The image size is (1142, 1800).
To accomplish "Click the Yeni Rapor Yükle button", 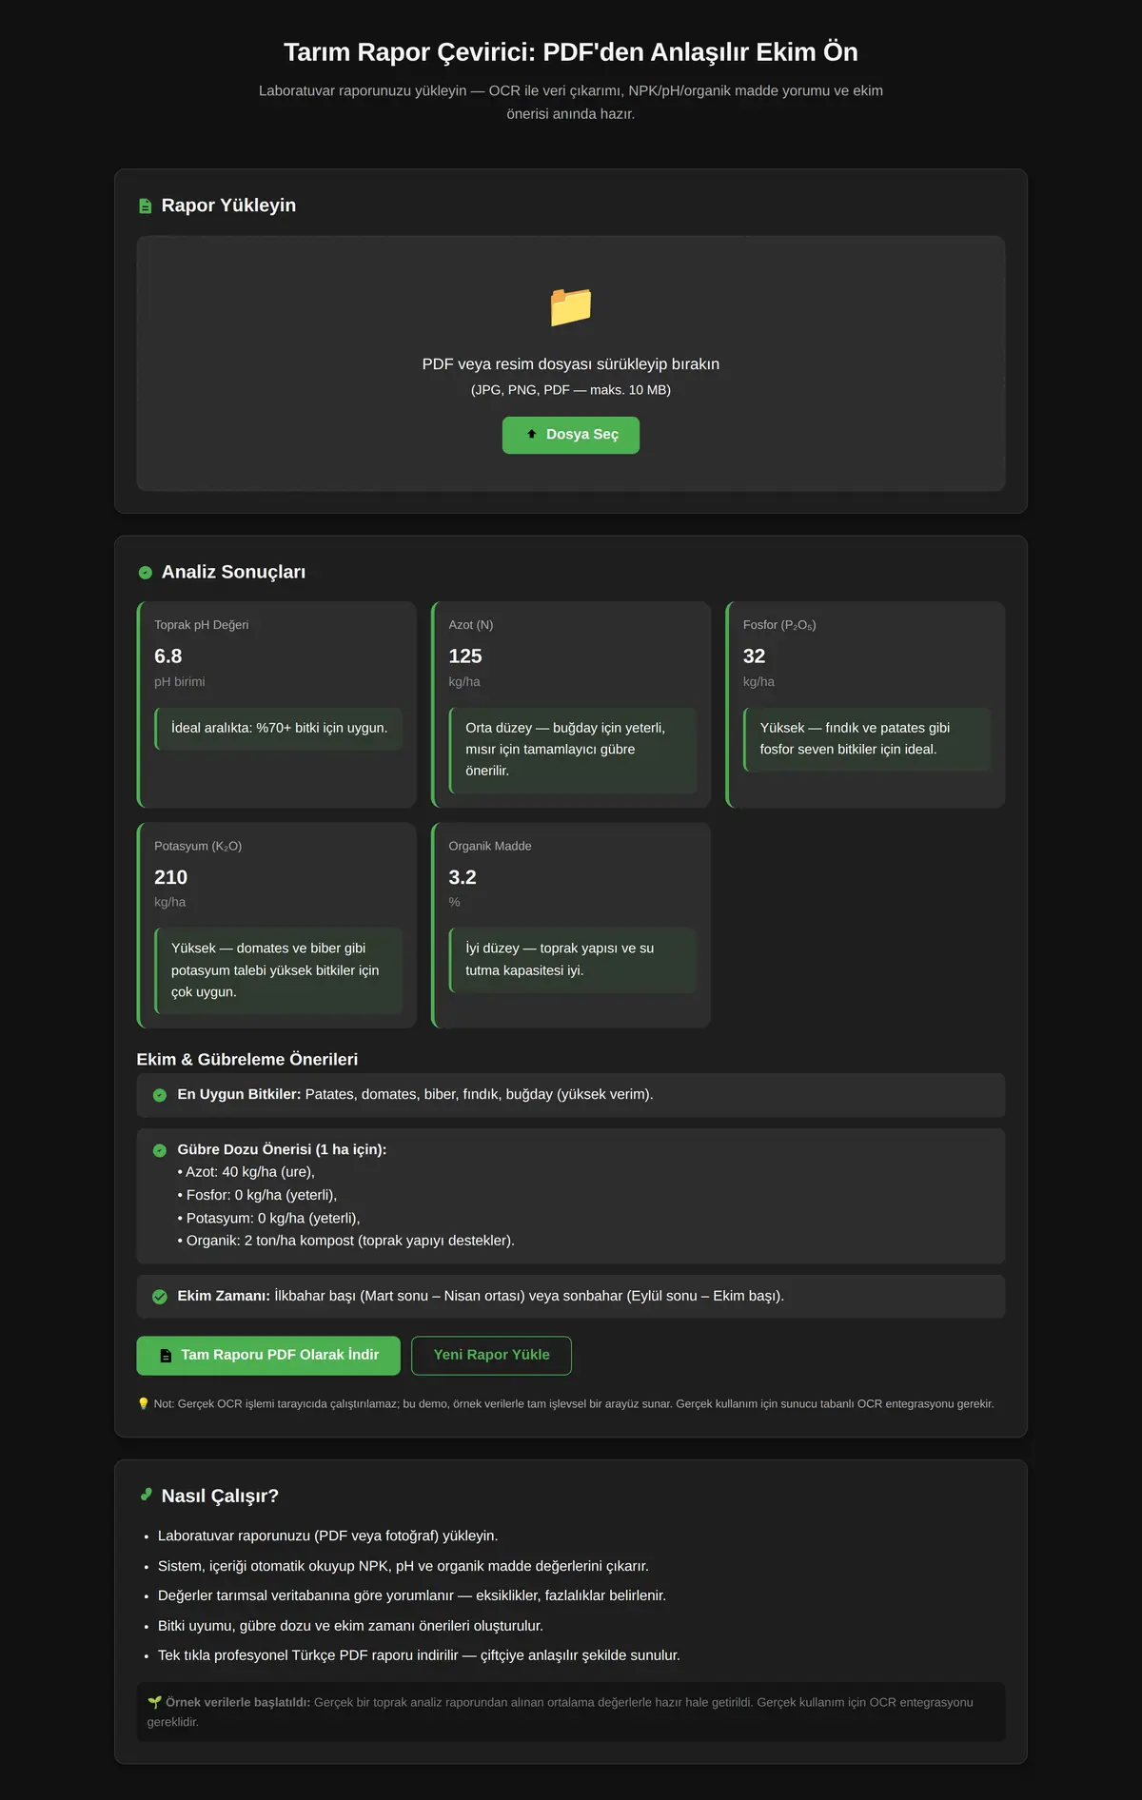I will tap(491, 1356).
